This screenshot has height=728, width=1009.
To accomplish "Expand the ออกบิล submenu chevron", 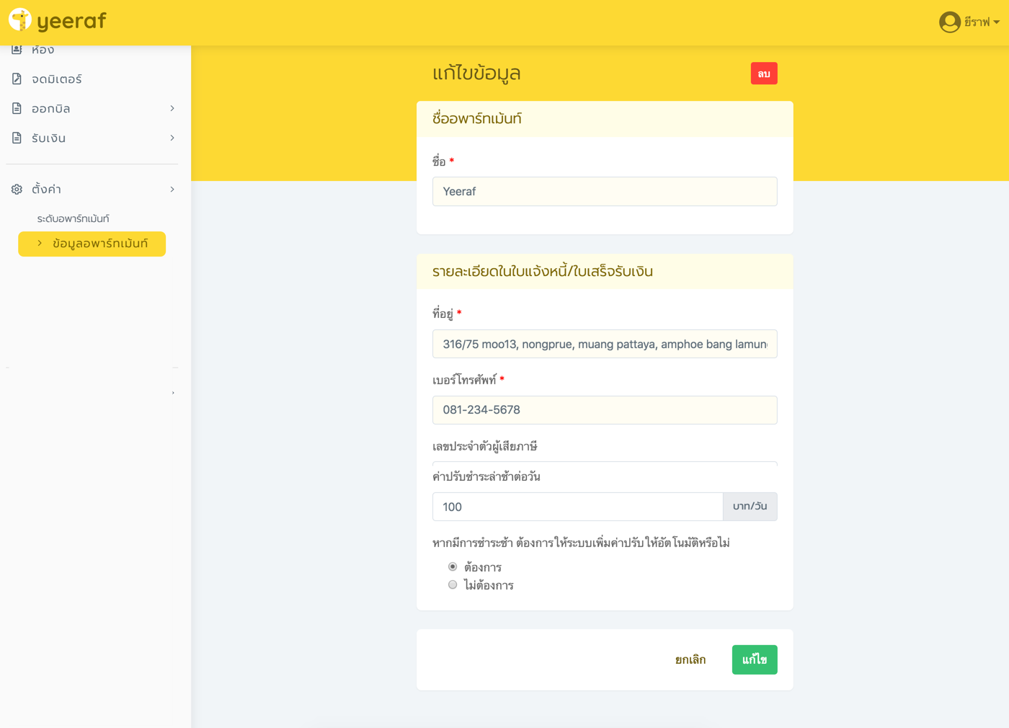I will point(172,108).
